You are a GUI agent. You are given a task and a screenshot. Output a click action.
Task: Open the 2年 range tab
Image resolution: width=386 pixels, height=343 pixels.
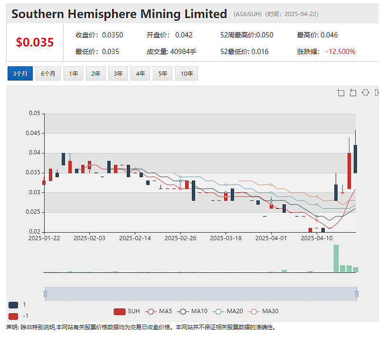(x=96, y=73)
